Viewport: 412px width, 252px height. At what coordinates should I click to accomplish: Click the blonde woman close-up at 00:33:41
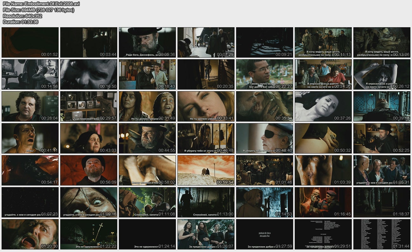coord(206,106)
